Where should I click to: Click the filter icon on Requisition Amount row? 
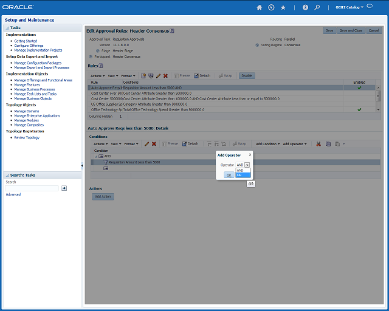pos(106,162)
